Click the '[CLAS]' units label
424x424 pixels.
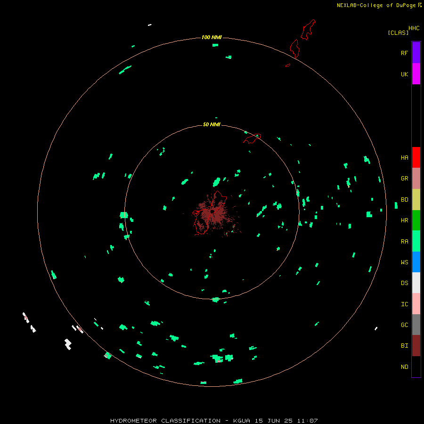pos(398,33)
